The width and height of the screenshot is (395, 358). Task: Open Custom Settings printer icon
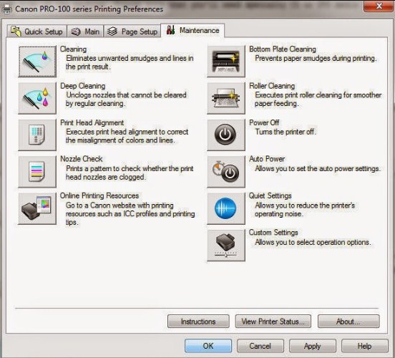point(226,246)
